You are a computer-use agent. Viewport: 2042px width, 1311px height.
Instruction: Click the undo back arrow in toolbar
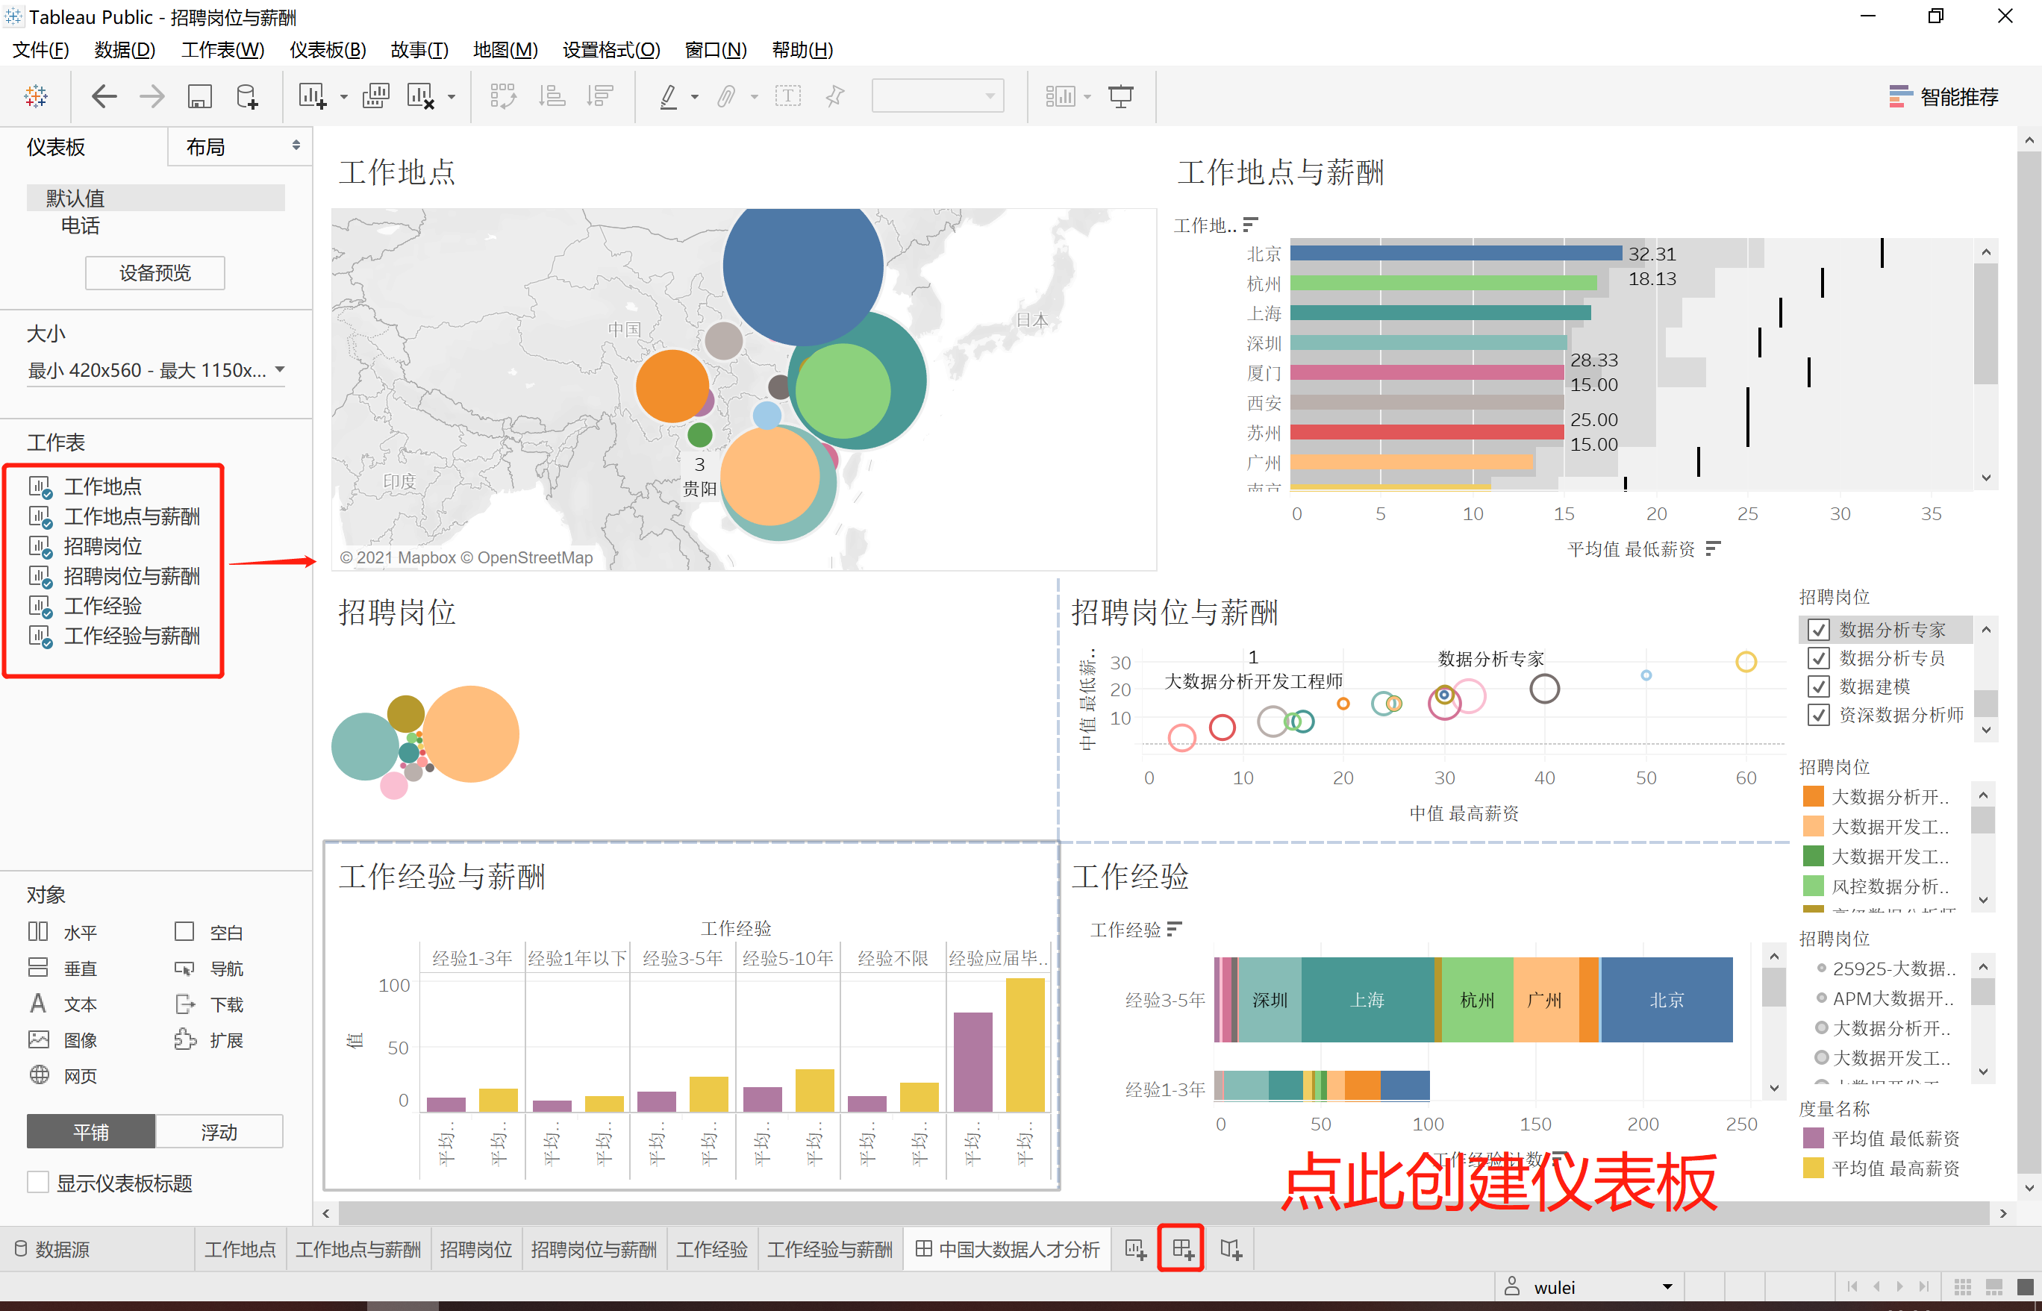(x=104, y=96)
